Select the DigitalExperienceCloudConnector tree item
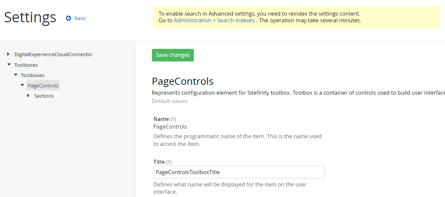445x197 pixels. pyautogui.click(x=53, y=54)
